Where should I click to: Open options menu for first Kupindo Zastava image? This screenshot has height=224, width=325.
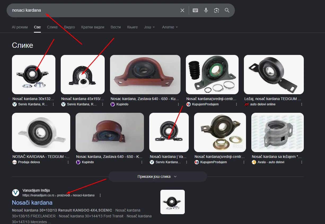178,104
